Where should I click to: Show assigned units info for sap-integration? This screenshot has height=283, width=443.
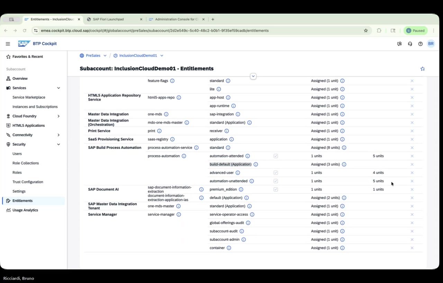342,114
